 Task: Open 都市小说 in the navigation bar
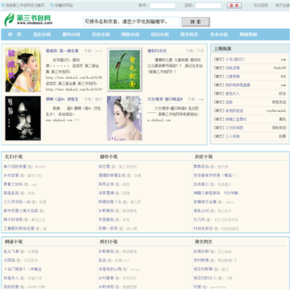[x=72, y=35]
